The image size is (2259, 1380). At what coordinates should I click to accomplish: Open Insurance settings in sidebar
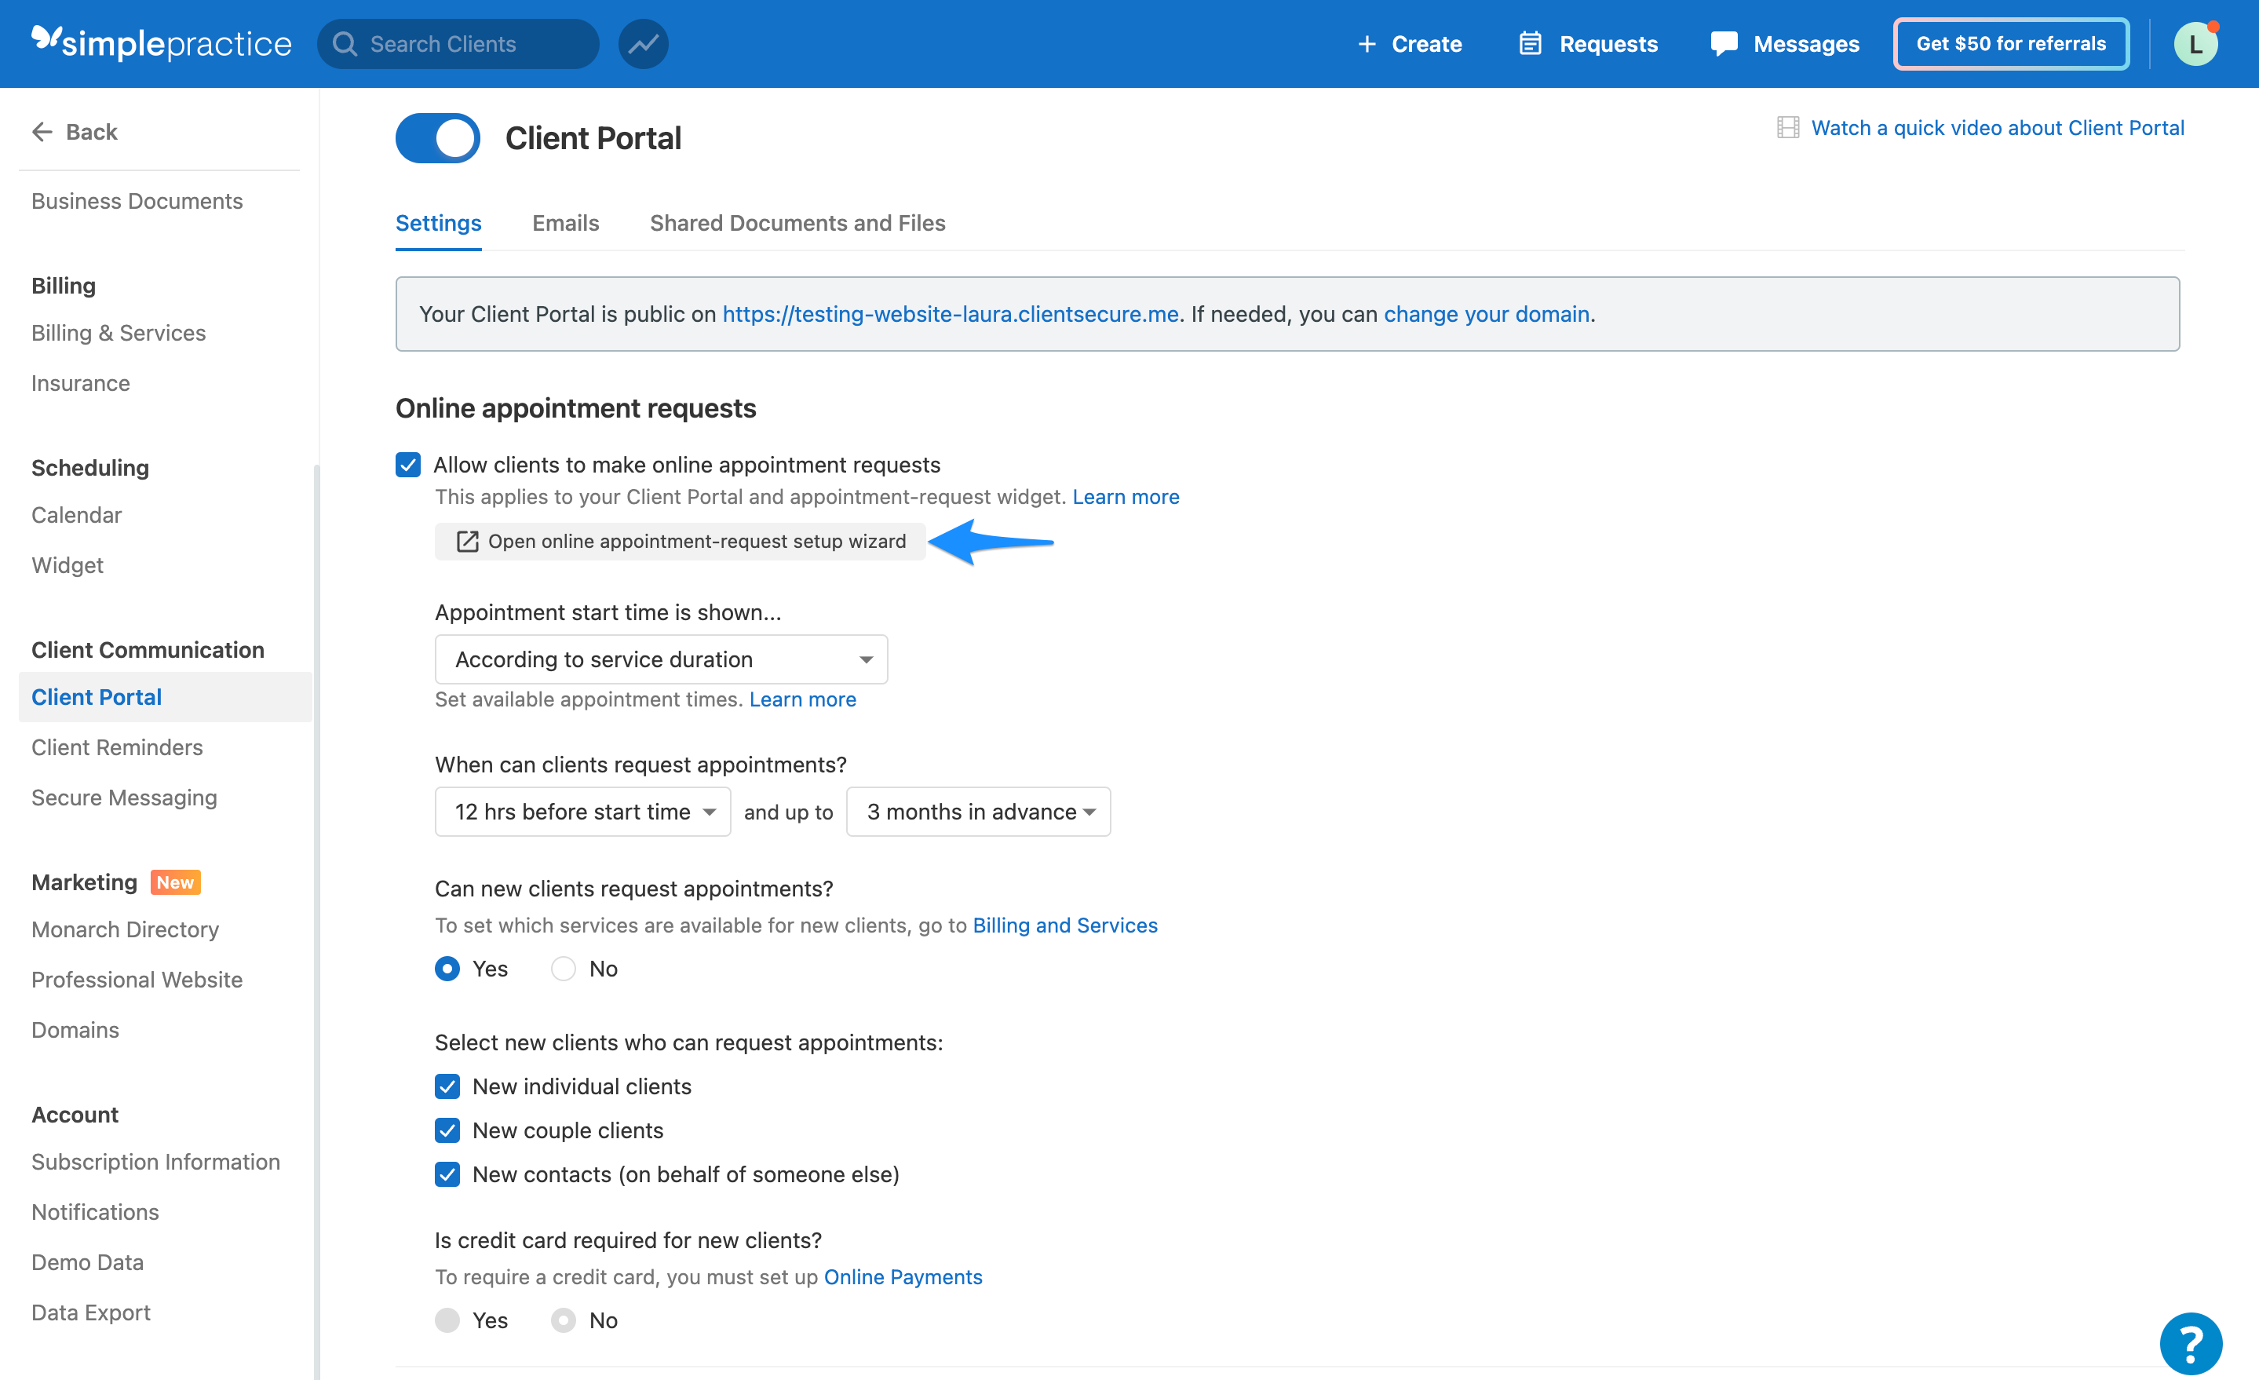pos(81,383)
